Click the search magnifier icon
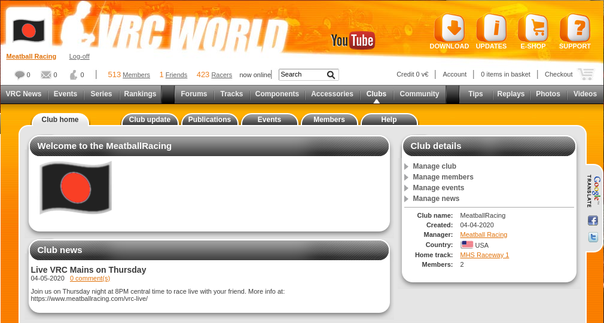Viewport: 604px width, 323px height. point(331,75)
